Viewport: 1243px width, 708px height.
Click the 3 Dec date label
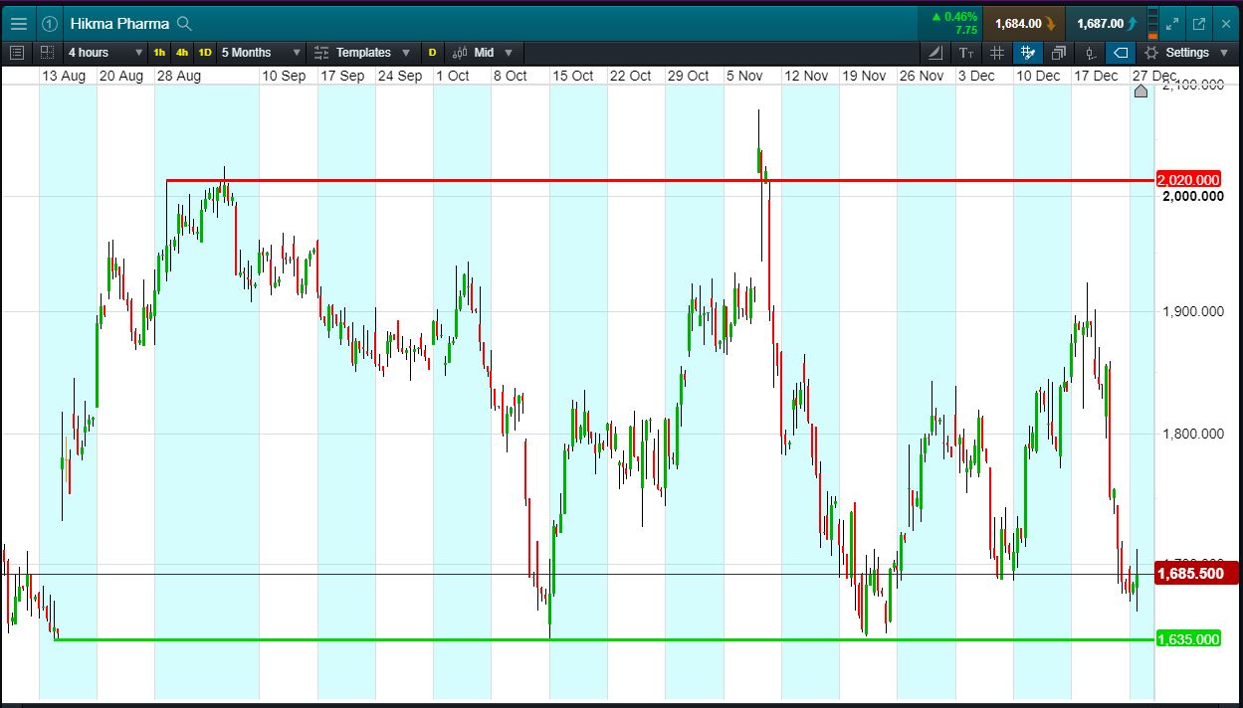click(975, 76)
